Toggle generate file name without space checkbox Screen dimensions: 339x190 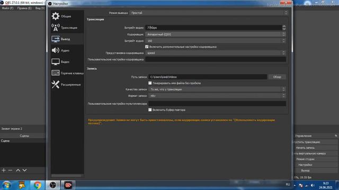tap(150, 83)
